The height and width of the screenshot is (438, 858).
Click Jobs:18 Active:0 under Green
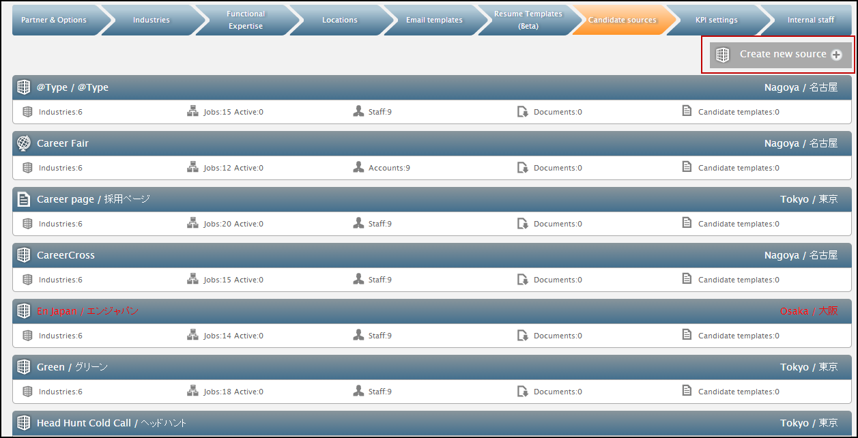tap(233, 392)
